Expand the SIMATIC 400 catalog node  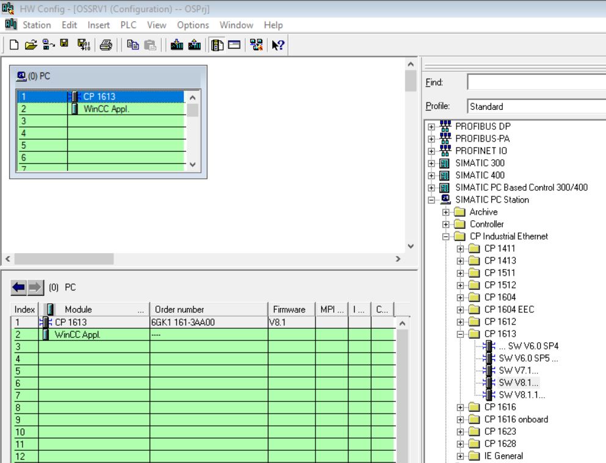click(x=431, y=175)
